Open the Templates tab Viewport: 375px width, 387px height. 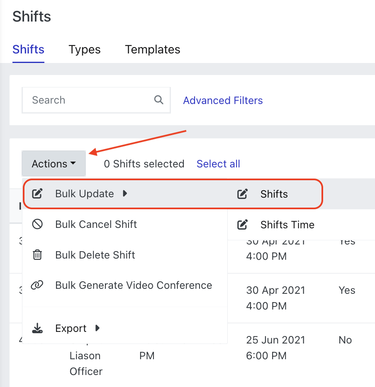click(153, 50)
